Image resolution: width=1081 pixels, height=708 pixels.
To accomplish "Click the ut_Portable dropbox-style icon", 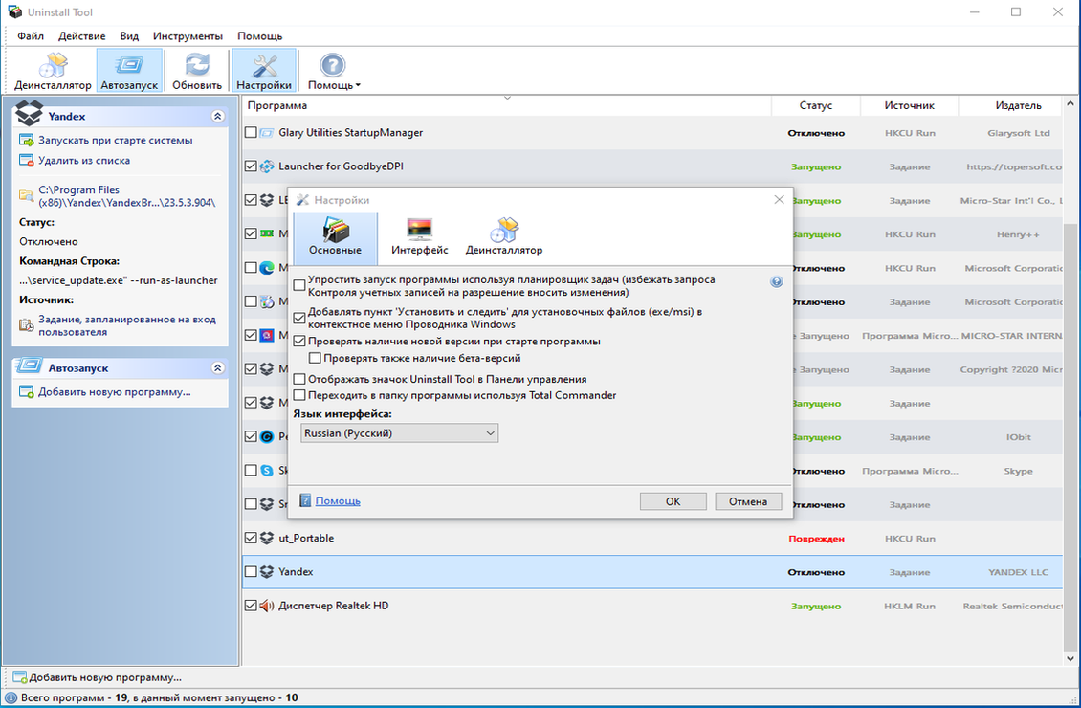I will [267, 538].
